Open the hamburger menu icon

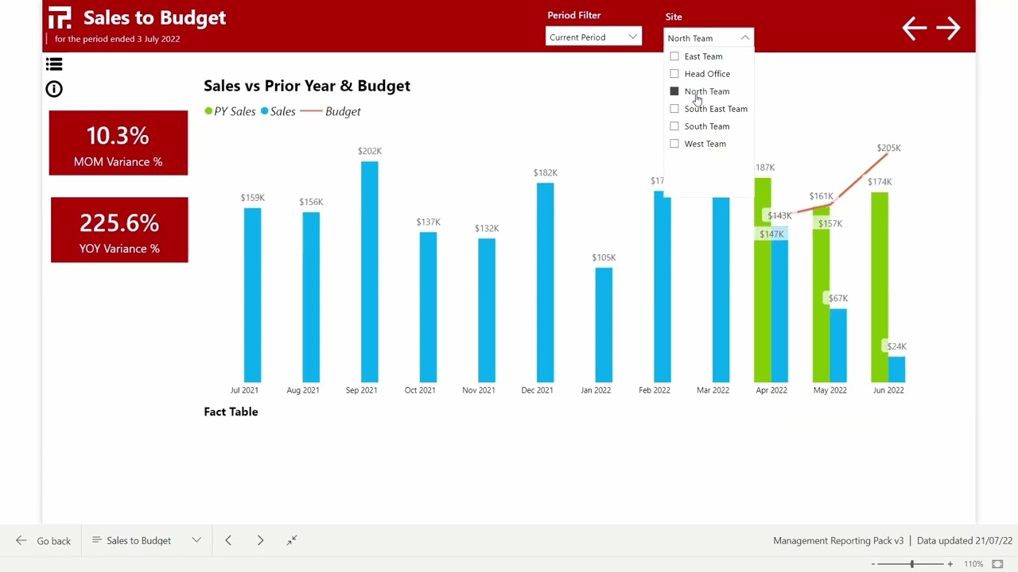(x=54, y=64)
